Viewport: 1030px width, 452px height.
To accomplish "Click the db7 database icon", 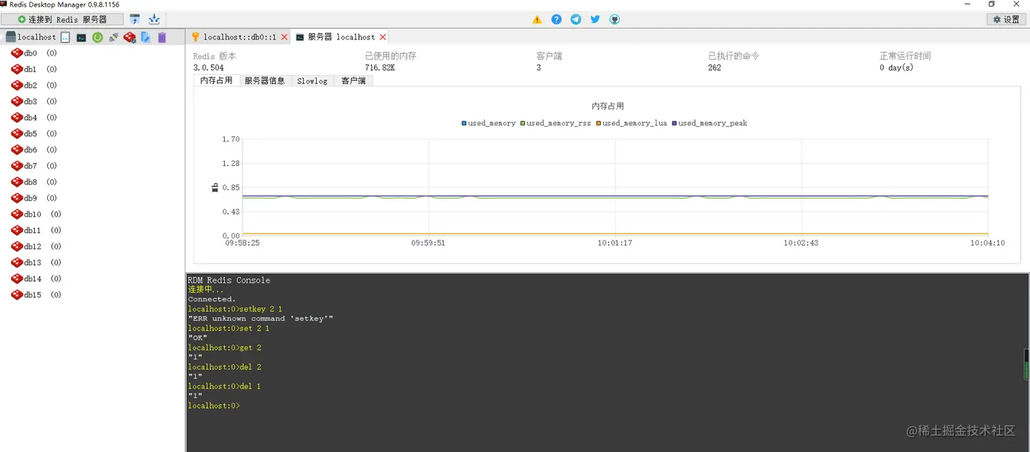I will pos(17,166).
